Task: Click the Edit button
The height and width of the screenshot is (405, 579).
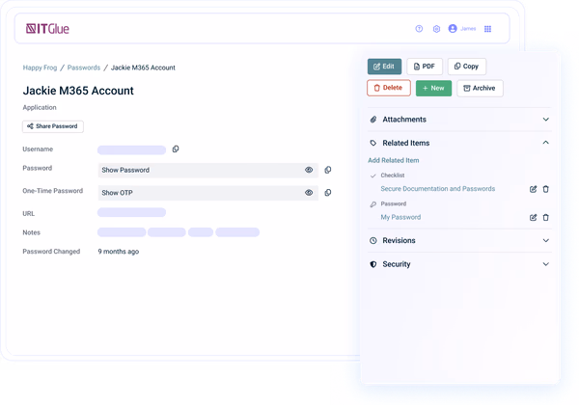Action: (x=384, y=67)
